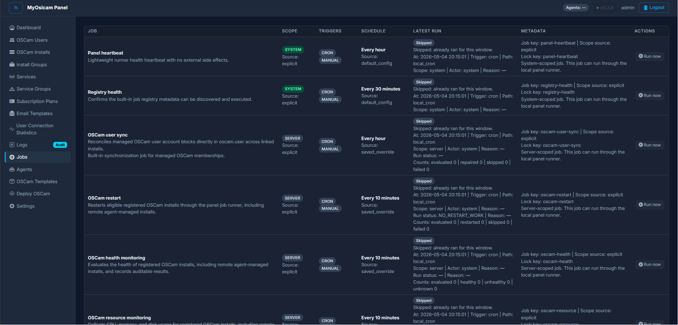
Task: Open Subscription Plans page
Action: tap(37, 101)
